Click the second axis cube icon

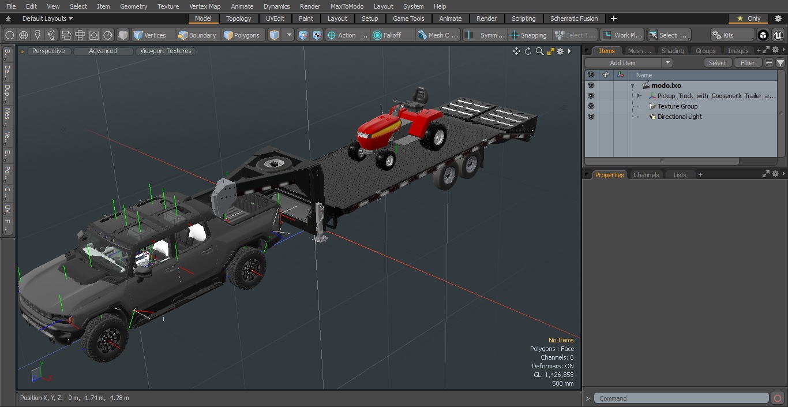click(x=317, y=35)
